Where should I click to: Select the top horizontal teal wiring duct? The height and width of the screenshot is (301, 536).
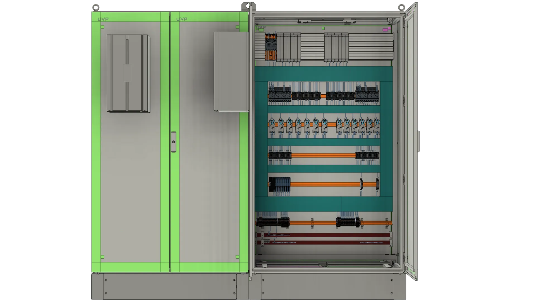tap(323, 74)
